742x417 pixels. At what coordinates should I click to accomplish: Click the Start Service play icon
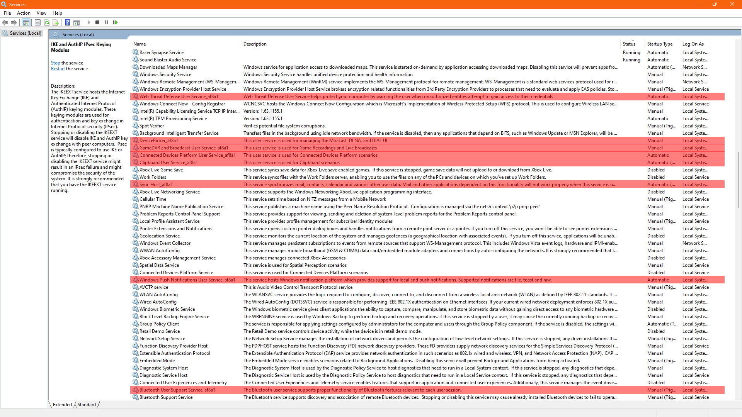click(x=89, y=22)
